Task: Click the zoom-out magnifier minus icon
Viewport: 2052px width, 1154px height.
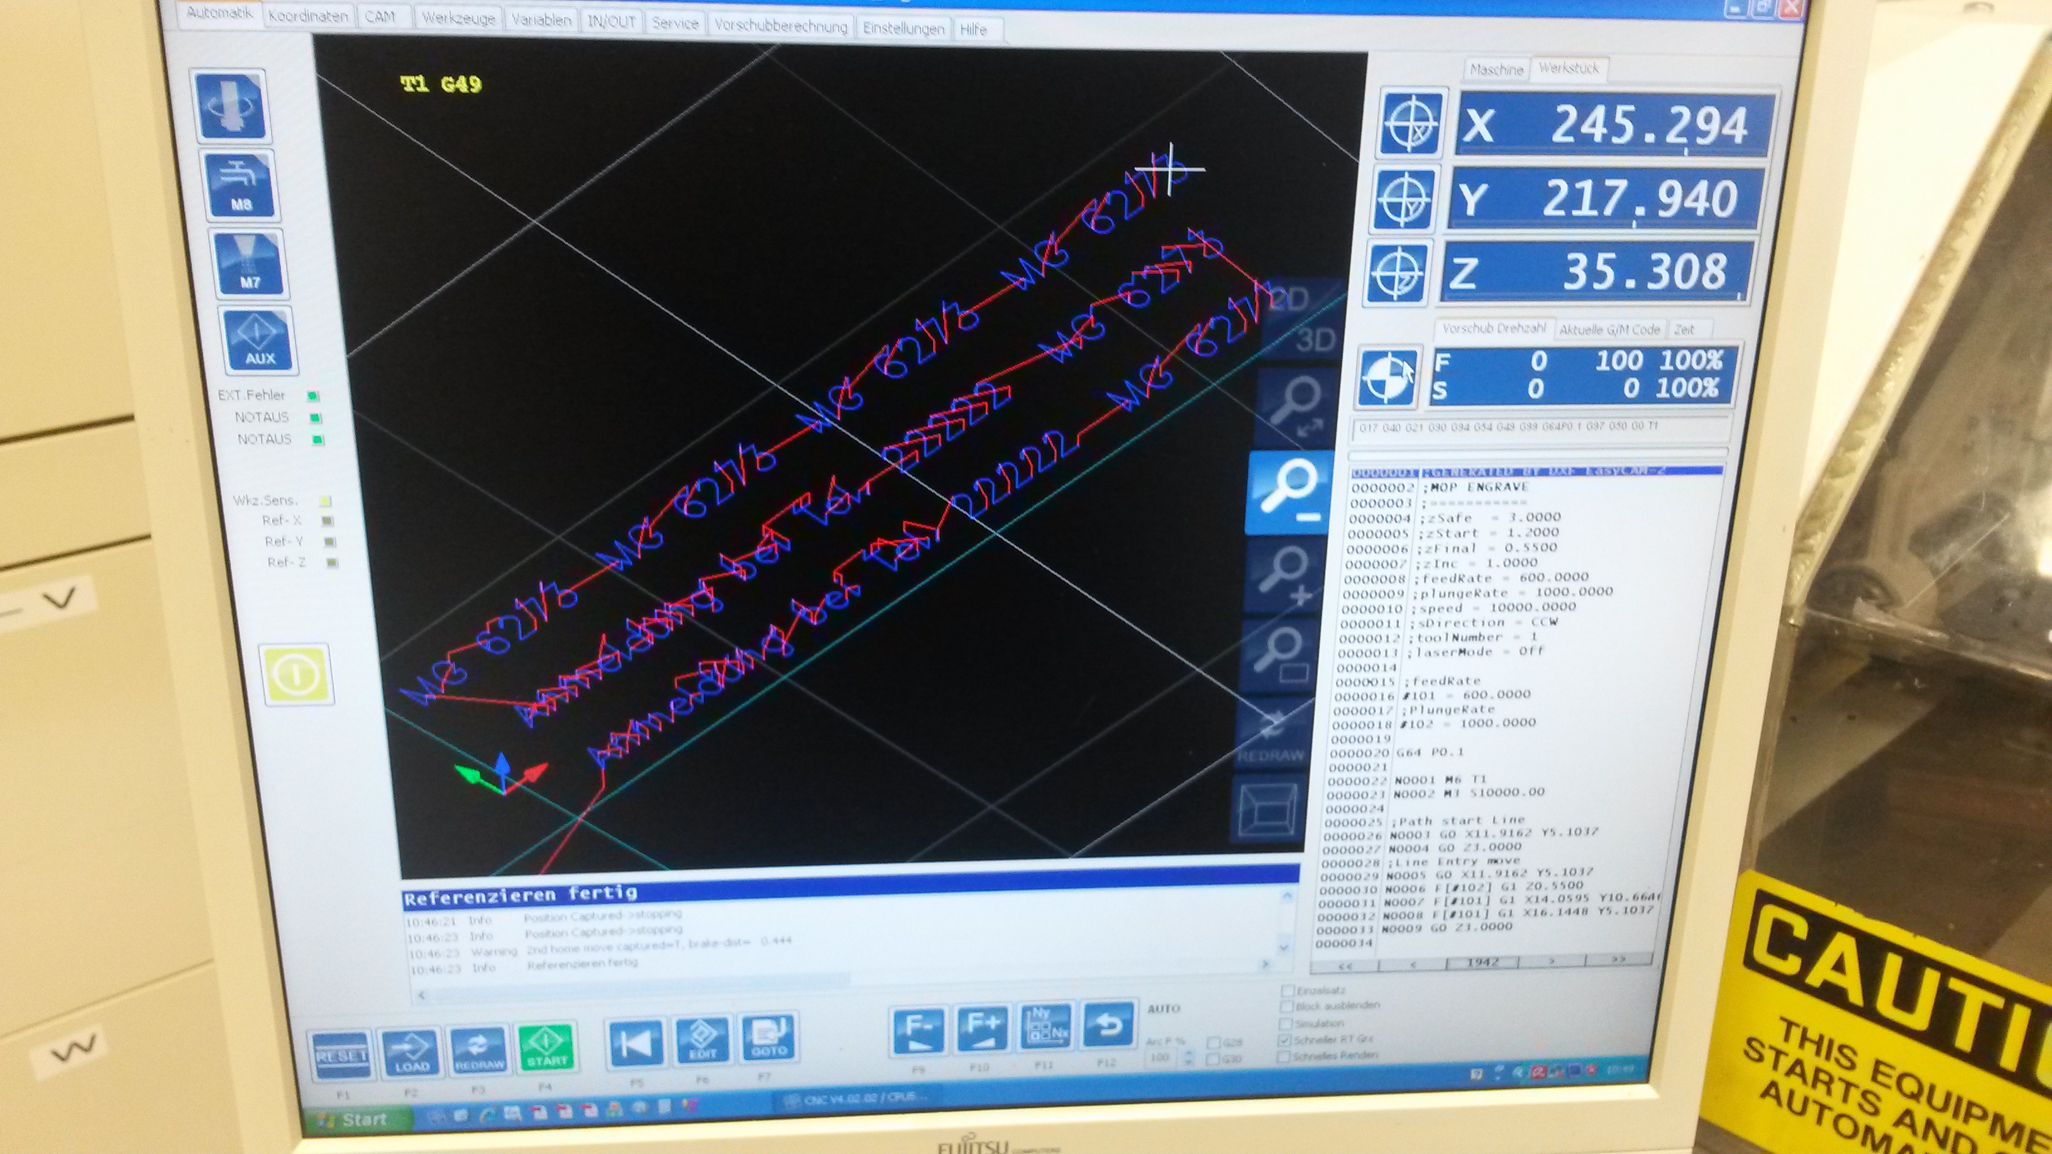Action: click(1289, 492)
